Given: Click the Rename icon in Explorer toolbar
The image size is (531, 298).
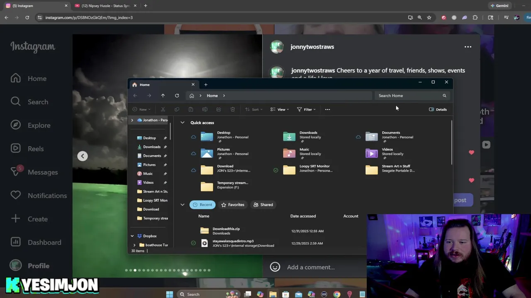Looking at the screenshot, I should coord(205,109).
